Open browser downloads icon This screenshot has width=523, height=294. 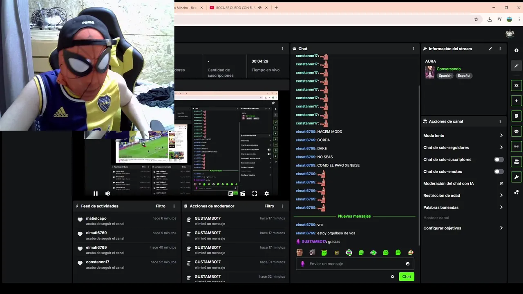pos(489,19)
